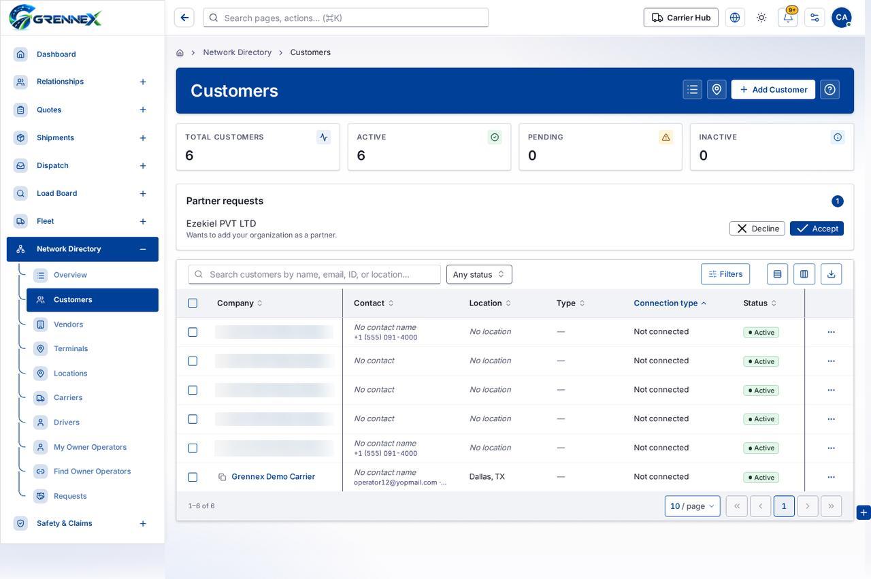
Task: Open the preferences sliders icon in top bar
Action: click(x=815, y=18)
